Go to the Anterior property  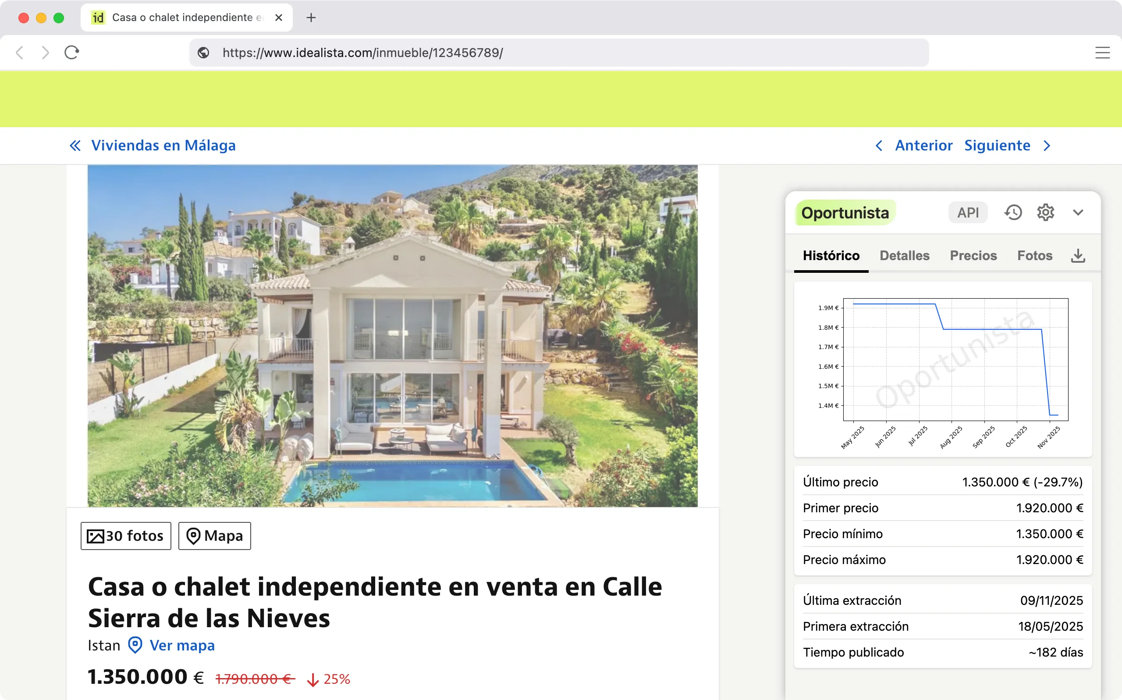coord(923,145)
